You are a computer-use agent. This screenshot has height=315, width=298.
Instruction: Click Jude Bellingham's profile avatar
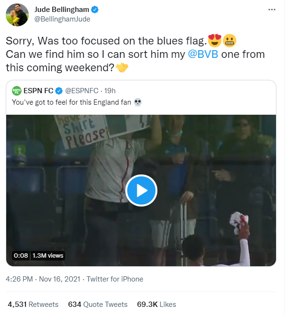pos(17,14)
